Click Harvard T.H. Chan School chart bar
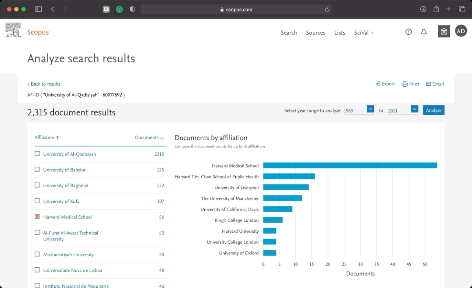472x288 pixels. (289, 177)
